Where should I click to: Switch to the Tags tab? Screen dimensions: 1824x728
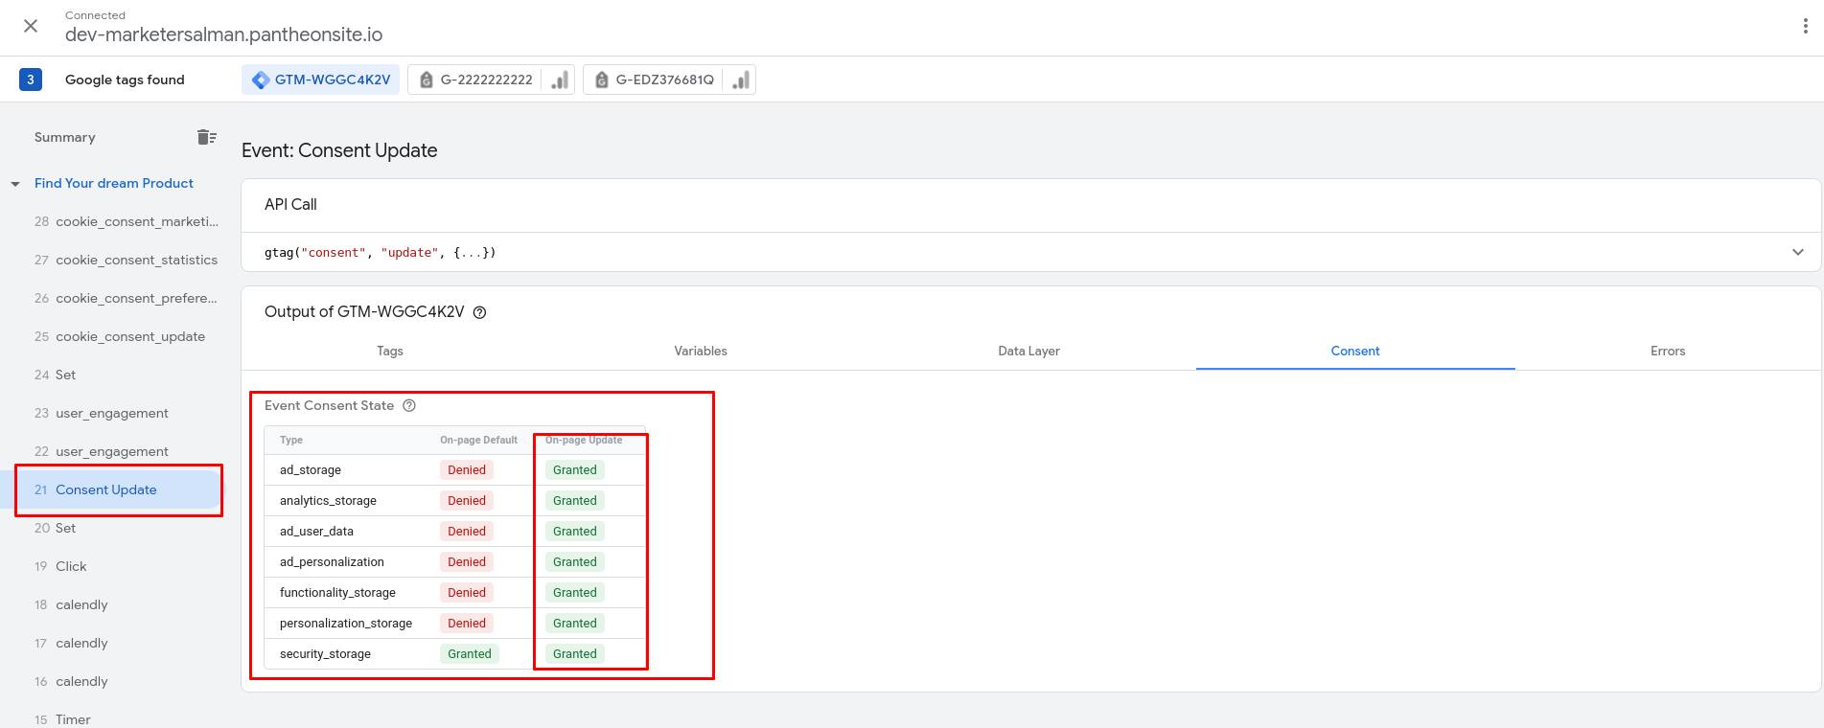(390, 351)
